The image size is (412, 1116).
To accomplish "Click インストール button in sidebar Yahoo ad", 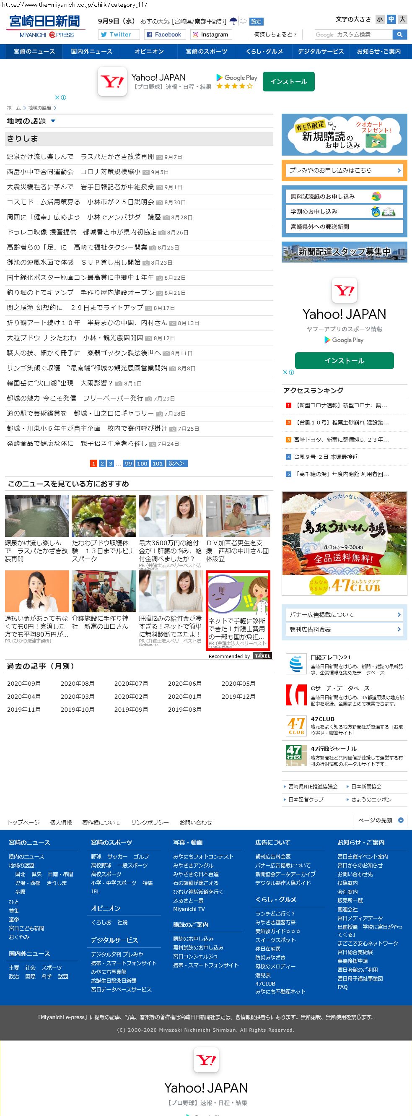I will click(x=345, y=360).
